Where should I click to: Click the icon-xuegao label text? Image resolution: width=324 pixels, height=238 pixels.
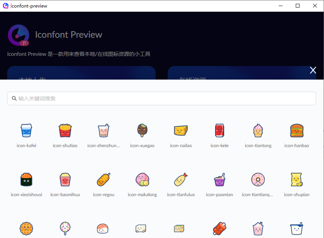pos(142,146)
